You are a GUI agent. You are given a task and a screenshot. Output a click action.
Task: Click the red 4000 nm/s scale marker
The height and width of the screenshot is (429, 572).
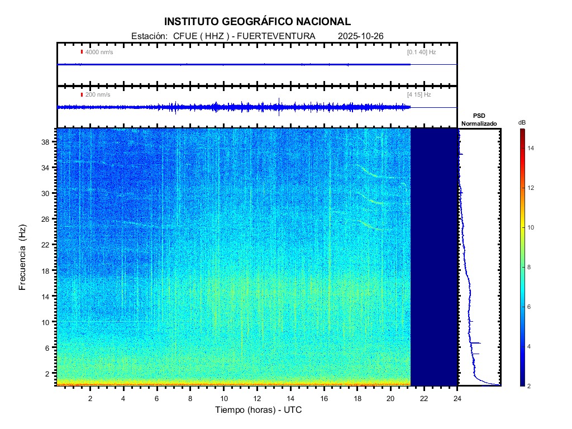[x=82, y=52]
